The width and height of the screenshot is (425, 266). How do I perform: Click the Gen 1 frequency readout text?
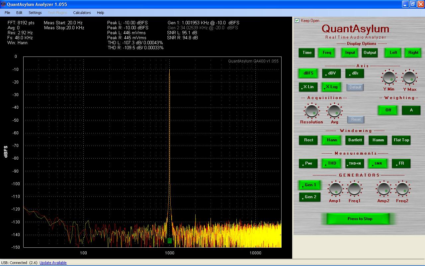pos(203,23)
